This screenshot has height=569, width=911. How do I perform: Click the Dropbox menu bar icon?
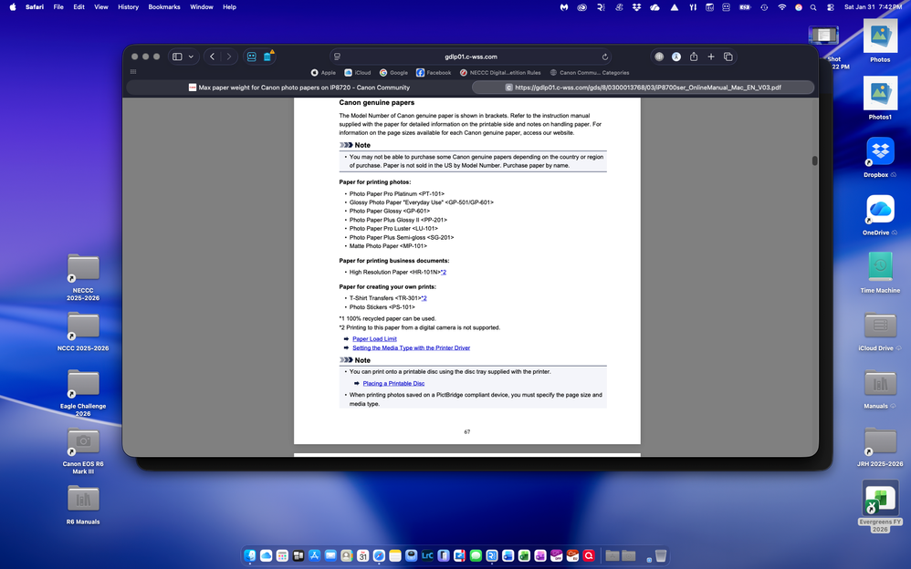point(637,7)
